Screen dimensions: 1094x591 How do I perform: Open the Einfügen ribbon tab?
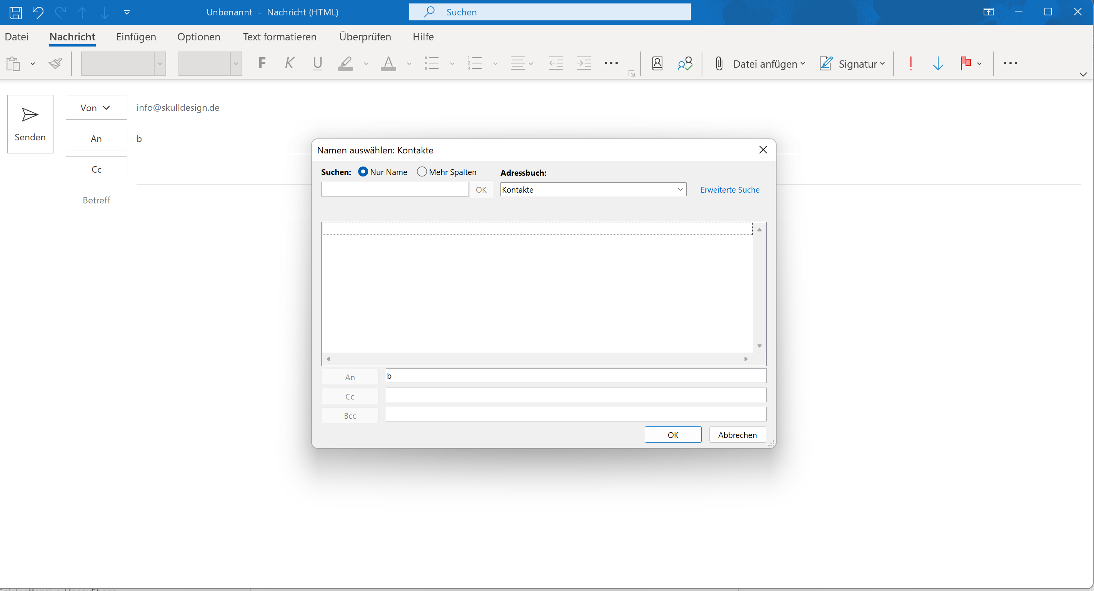[136, 37]
